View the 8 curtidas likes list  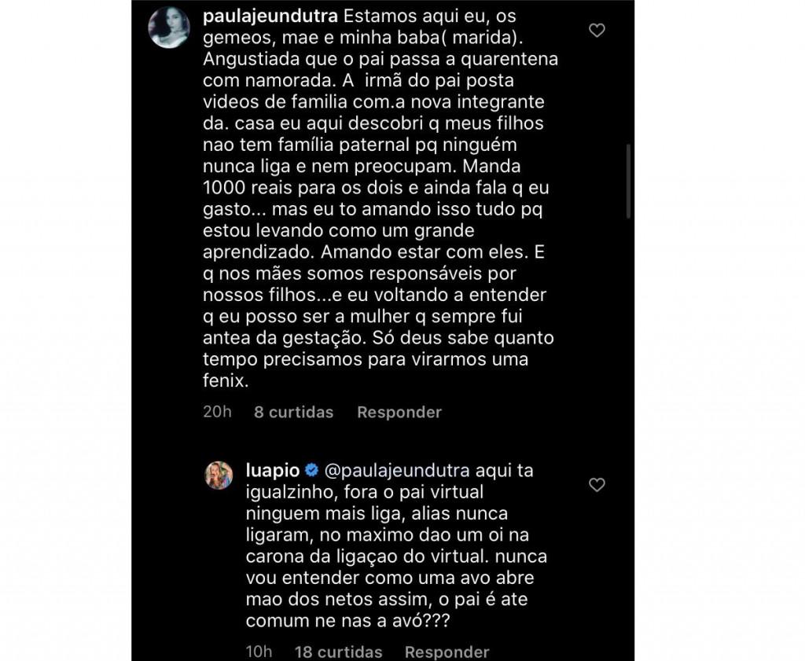tap(294, 412)
